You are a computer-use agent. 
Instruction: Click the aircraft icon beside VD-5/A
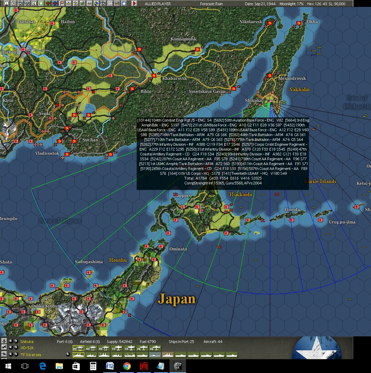coord(4,347)
